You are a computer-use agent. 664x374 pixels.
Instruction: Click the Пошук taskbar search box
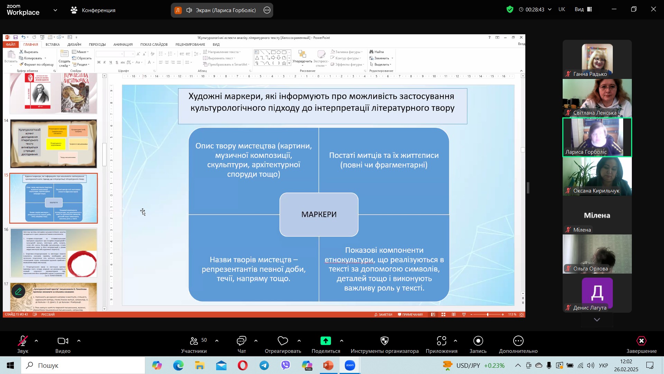[x=83, y=366]
